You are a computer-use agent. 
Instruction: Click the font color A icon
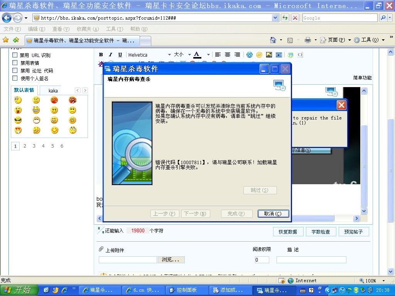coord(197,55)
